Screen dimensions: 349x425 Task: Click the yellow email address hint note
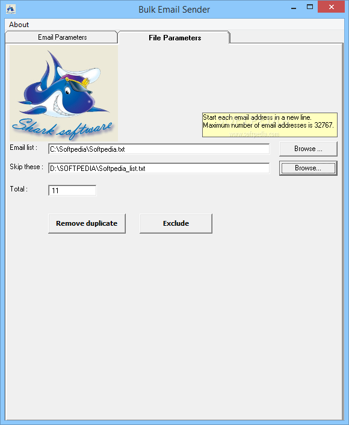pyautogui.click(x=270, y=125)
